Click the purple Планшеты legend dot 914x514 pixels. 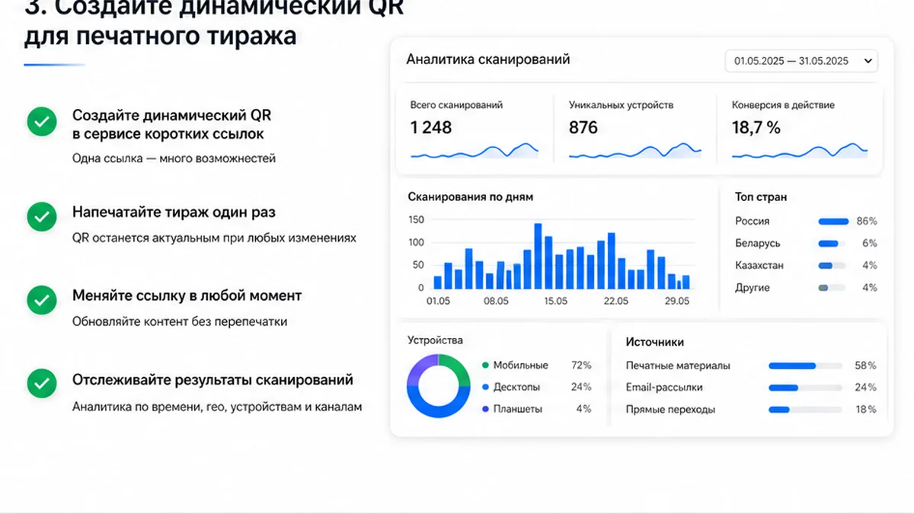click(485, 409)
